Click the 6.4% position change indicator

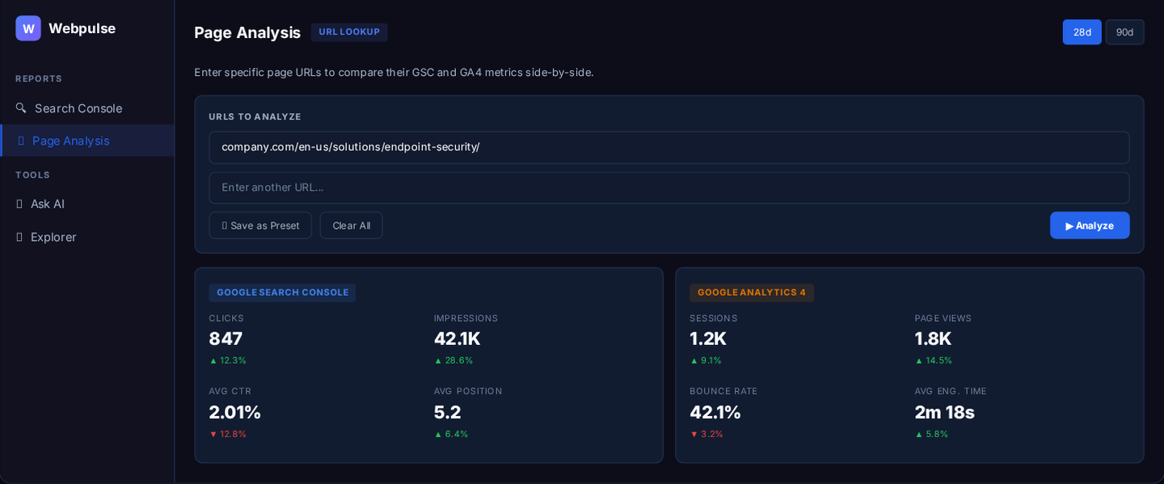(x=451, y=434)
